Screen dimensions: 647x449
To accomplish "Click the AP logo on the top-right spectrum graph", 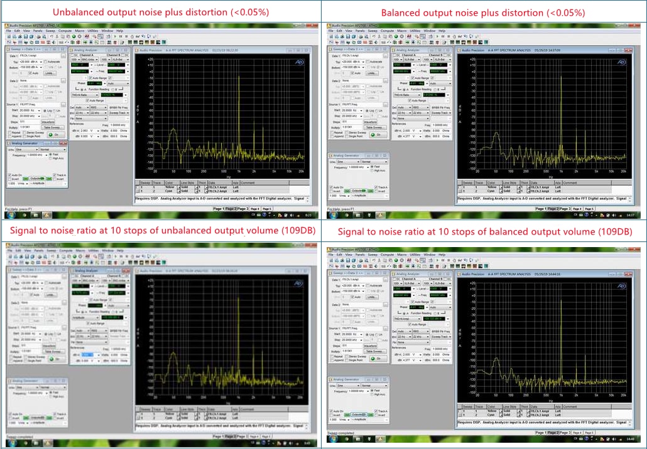I will pyautogui.click(x=621, y=62).
